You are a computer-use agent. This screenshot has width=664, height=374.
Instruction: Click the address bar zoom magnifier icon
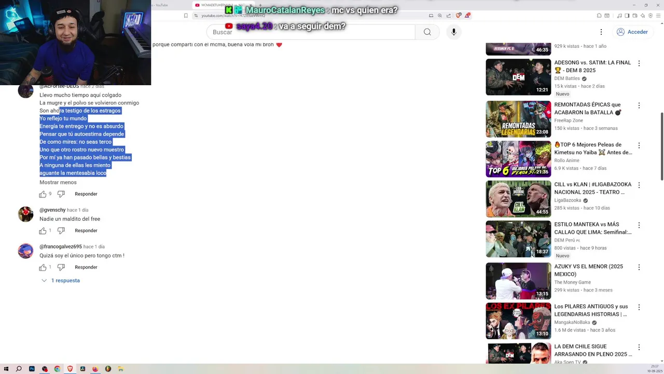pyautogui.click(x=440, y=16)
